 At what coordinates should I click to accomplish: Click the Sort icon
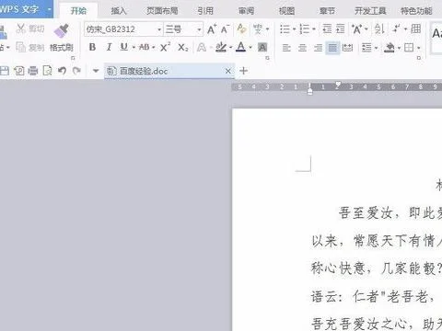click(379, 29)
